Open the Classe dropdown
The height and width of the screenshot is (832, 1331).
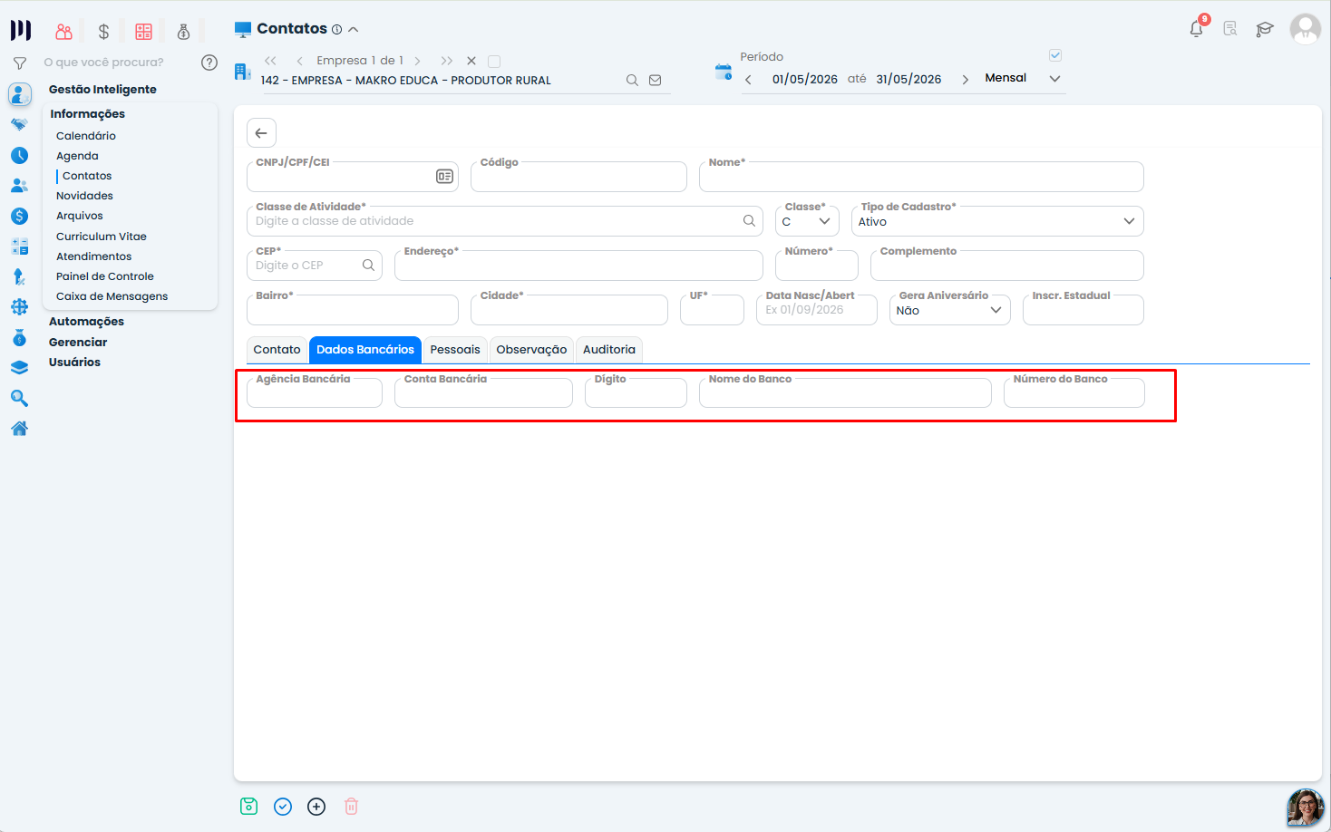[x=807, y=221]
